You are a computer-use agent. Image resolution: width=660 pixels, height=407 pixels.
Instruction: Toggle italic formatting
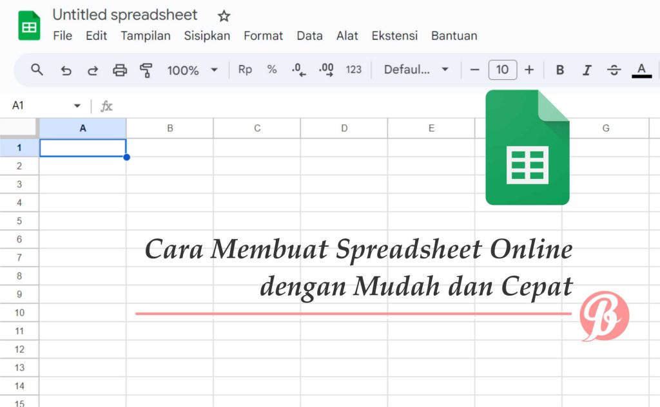[x=587, y=70]
